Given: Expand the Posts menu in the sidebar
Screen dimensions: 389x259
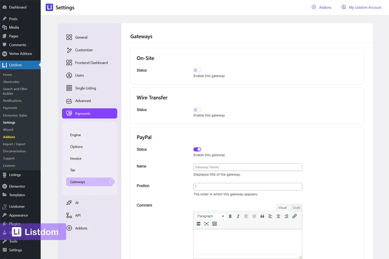Looking at the screenshot, I should [x=13, y=18].
